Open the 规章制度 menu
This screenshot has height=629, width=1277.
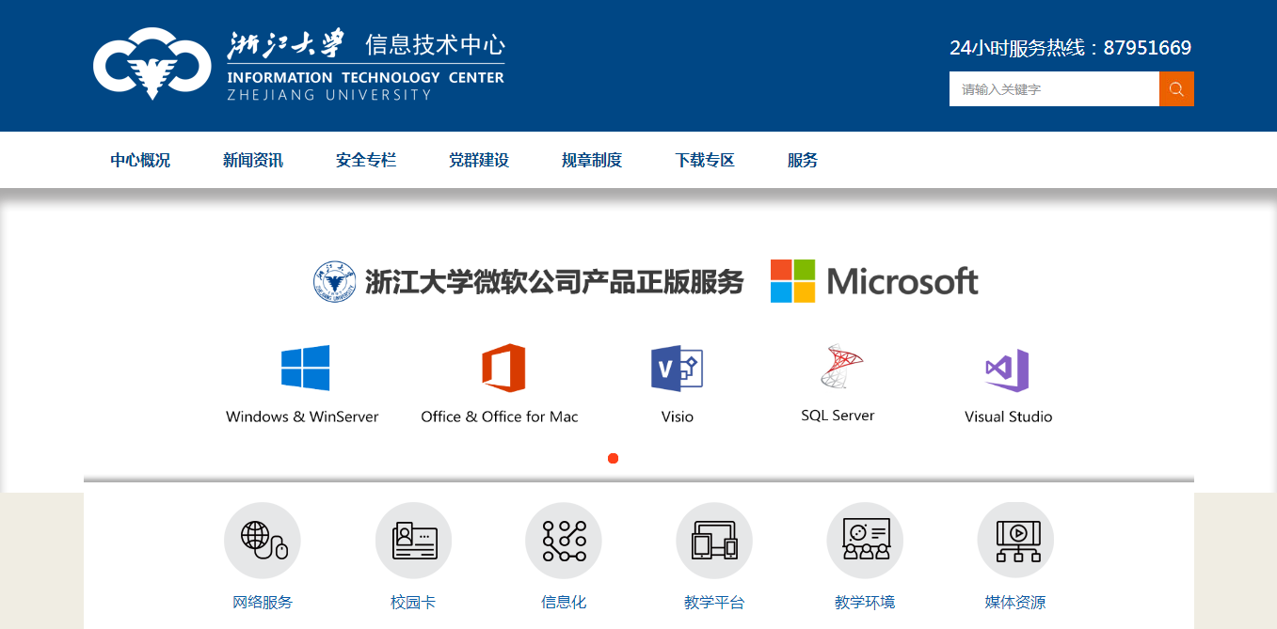point(592,160)
